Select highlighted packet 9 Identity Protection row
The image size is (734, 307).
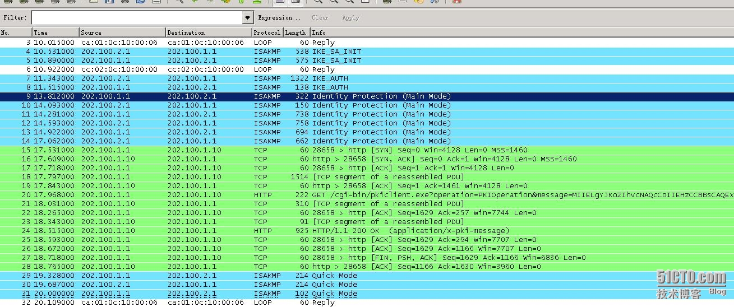[367, 96]
